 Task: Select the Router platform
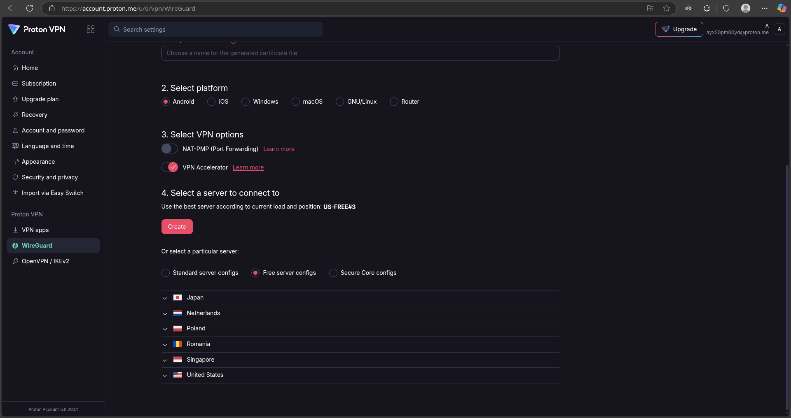394,102
